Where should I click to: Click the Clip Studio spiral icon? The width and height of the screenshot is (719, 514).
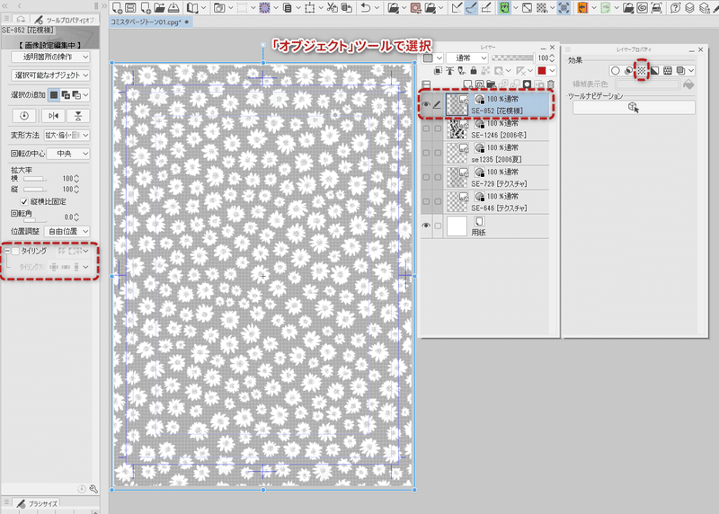[x=642, y=7]
